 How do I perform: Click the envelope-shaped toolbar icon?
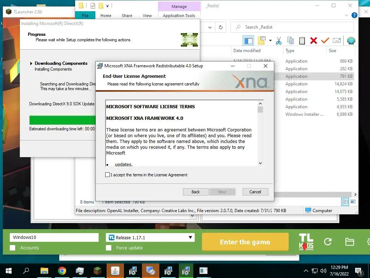point(337,41)
